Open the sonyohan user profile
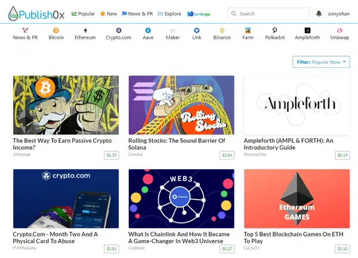 coord(338,14)
